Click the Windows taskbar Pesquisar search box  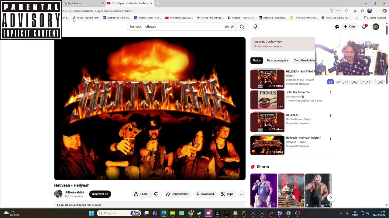pyautogui.click(x=119, y=213)
